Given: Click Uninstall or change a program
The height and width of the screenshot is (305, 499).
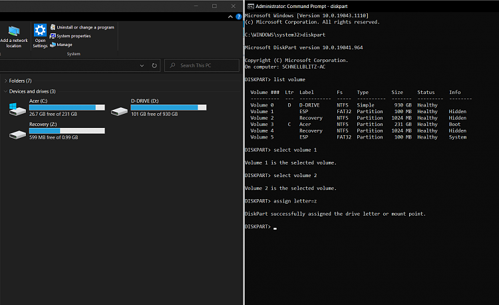Looking at the screenshot, I should (85, 27).
